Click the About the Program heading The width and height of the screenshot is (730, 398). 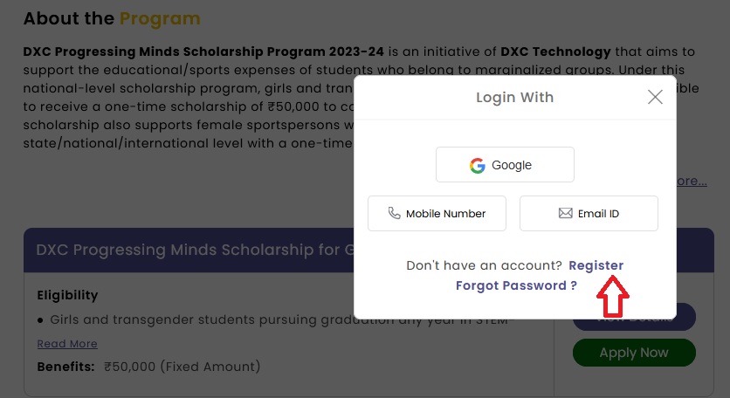tap(112, 18)
